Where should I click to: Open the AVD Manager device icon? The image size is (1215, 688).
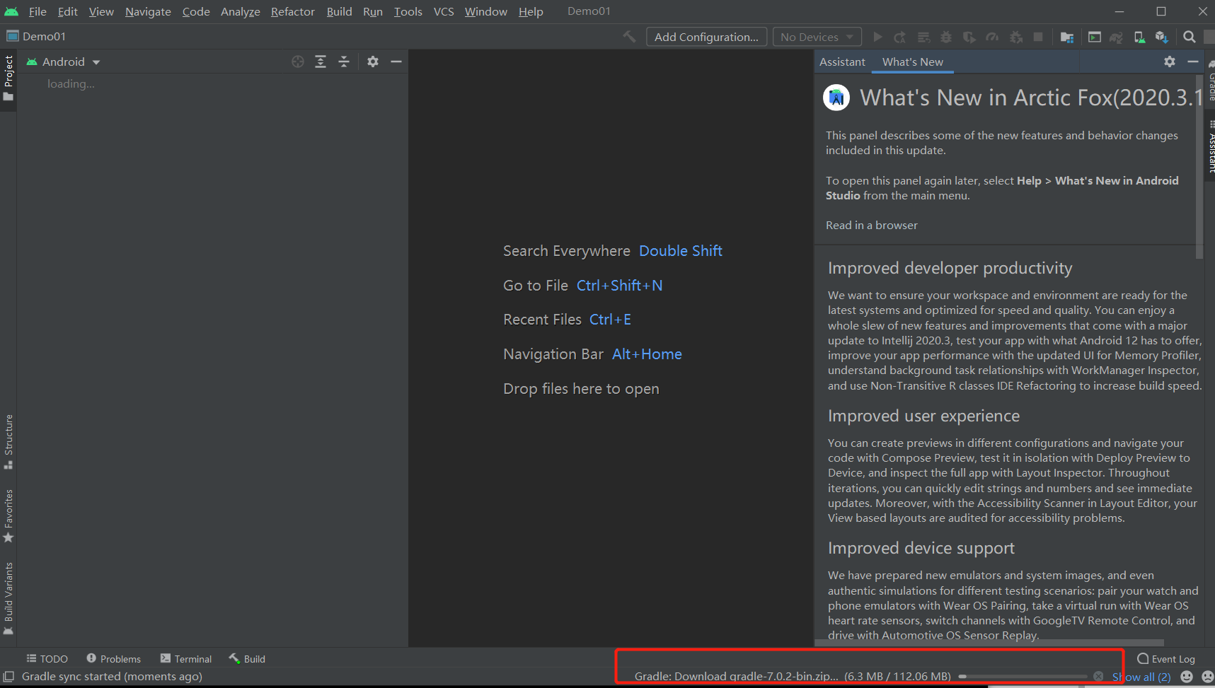(1139, 37)
